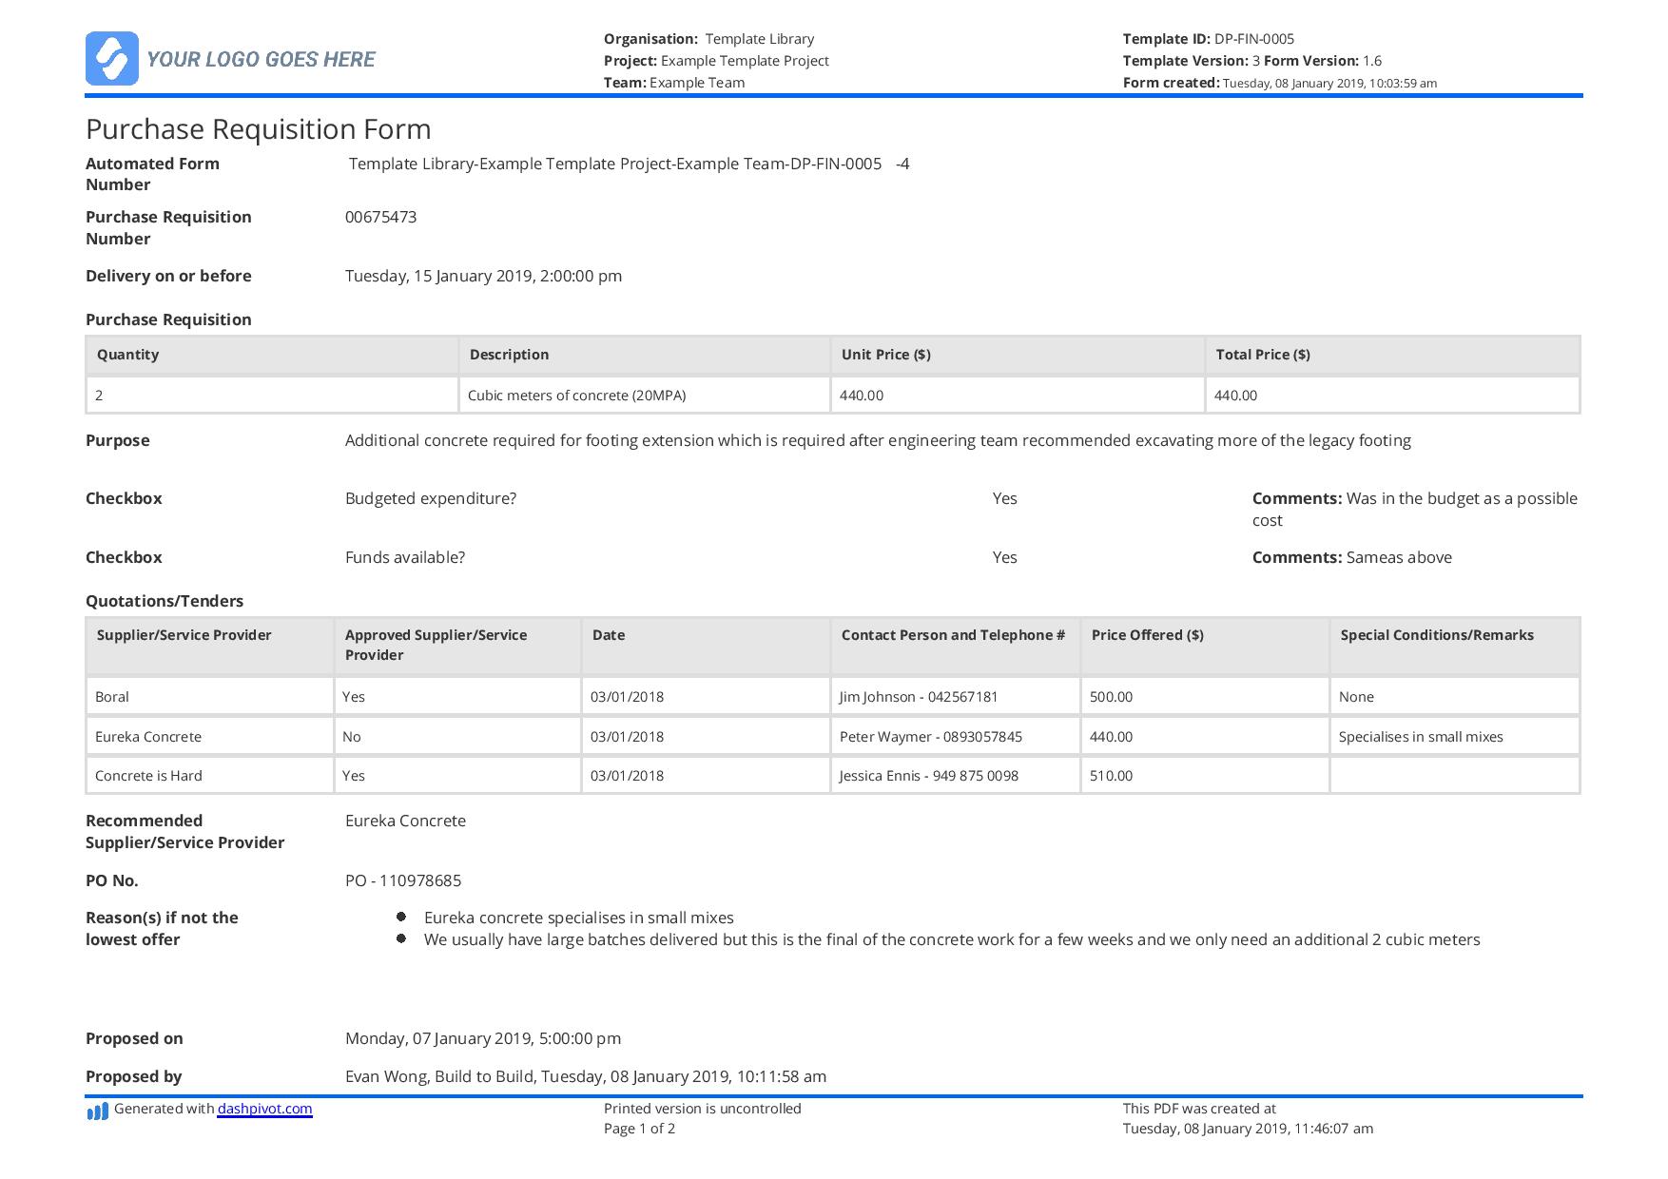Select 'Eureka Concrete' recommended supplier value
The image size is (1668, 1179).
tap(406, 820)
